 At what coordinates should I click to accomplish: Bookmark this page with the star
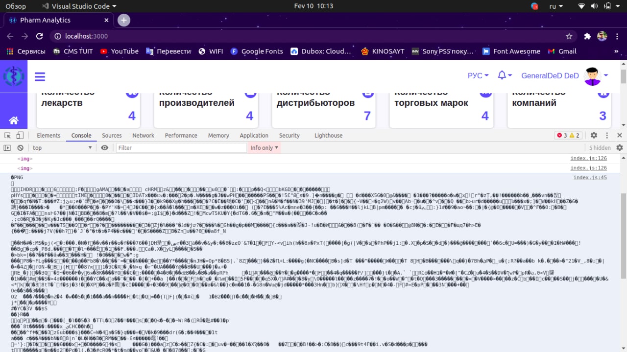569,36
